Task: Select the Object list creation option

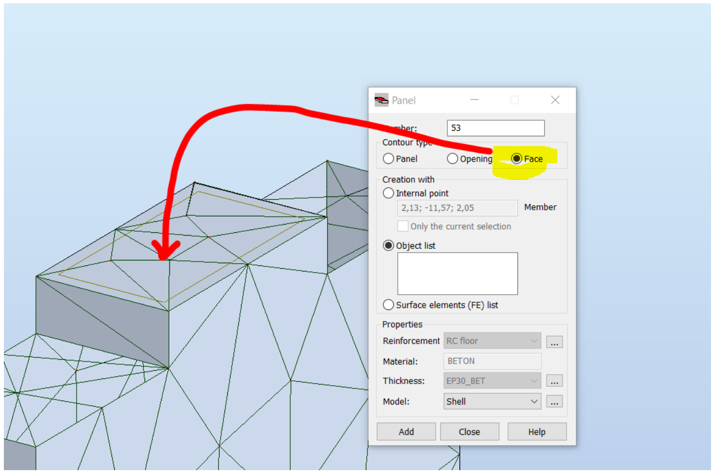Action: (x=388, y=245)
